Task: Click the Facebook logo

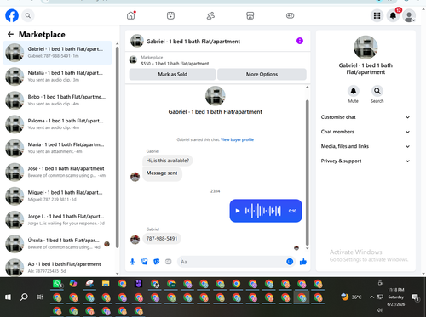Action: 12,15
